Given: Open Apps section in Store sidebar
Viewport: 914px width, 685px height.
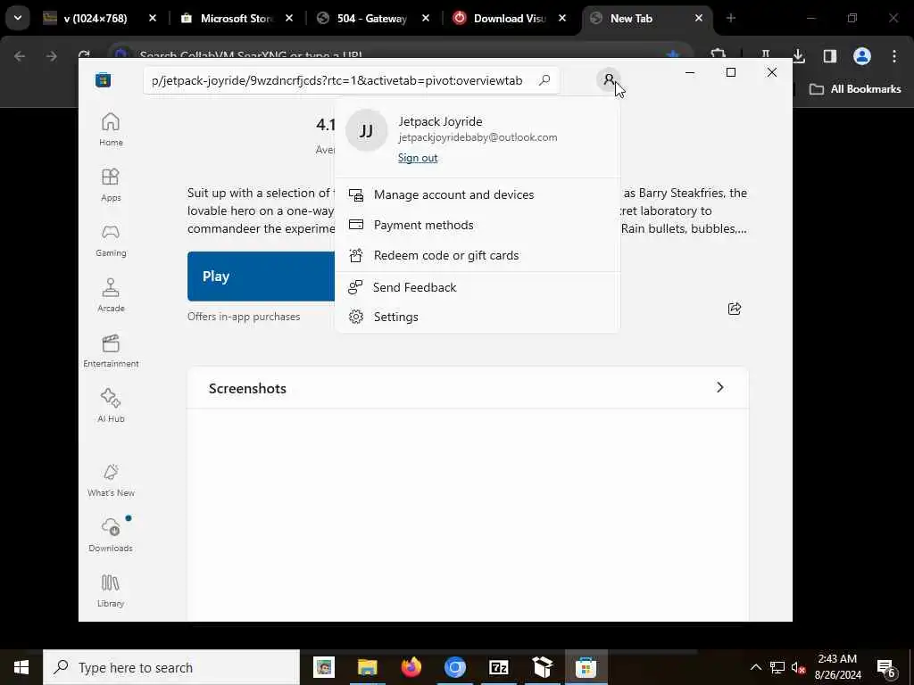Looking at the screenshot, I should 111,185.
